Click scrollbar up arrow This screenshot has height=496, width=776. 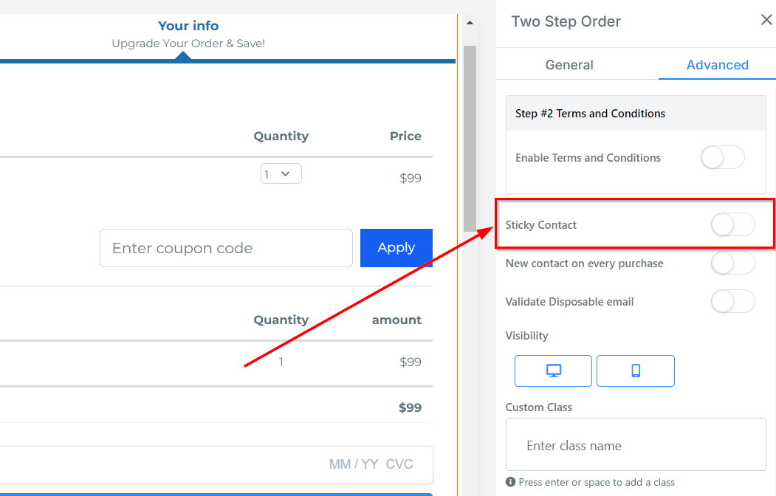click(x=470, y=24)
